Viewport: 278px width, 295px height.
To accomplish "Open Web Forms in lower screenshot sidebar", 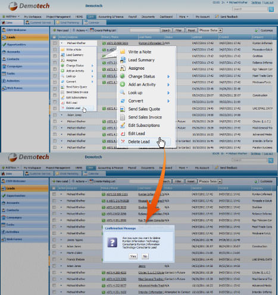I will [24, 240].
